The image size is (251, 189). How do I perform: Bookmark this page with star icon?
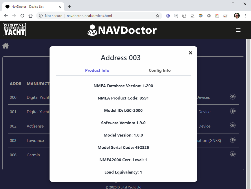[x=158, y=16]
